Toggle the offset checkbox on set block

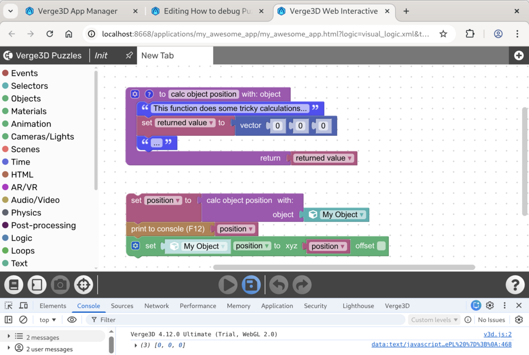point(381,246)
